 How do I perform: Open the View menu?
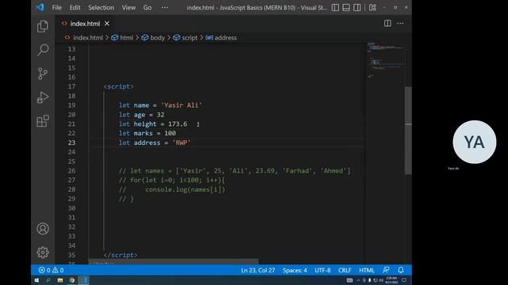pyautogui.click(x=129, y=7)
